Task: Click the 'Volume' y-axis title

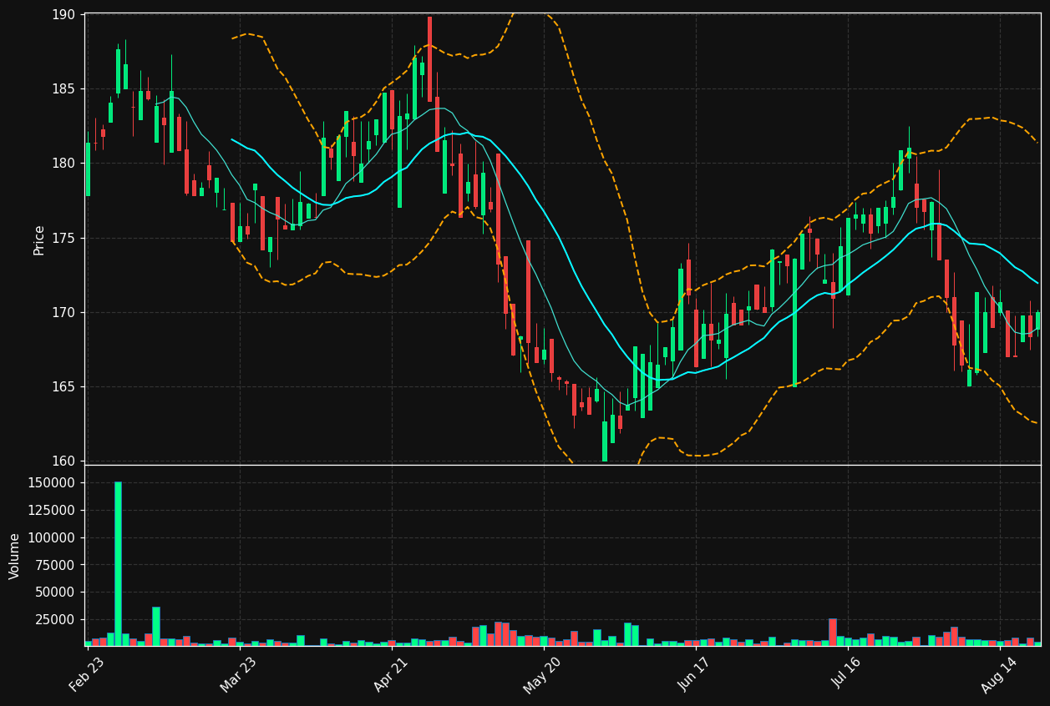Action: click(15, 556)
